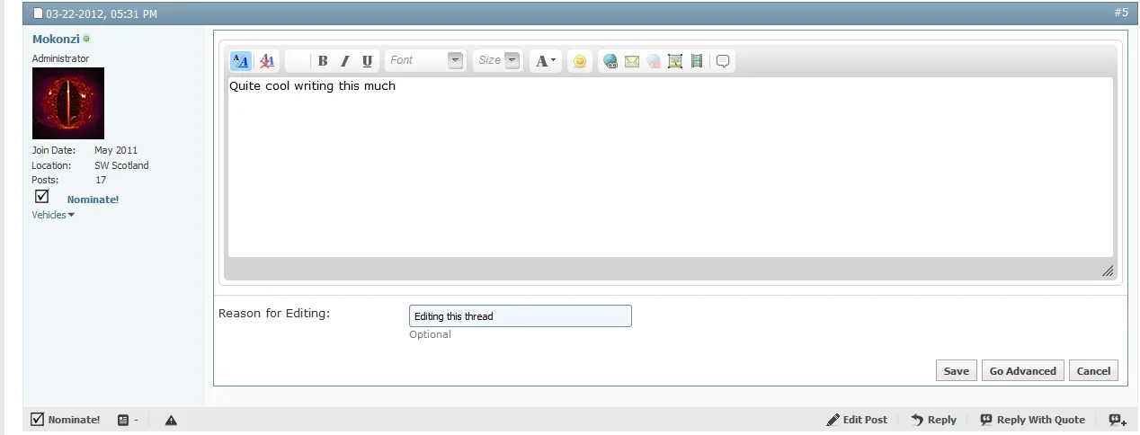This screenshot has height=435, width=1140.
Task: Open the Size dropdown
Action: 497,60
